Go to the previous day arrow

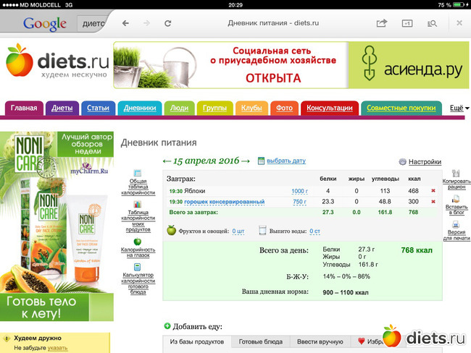coord(167,161)
